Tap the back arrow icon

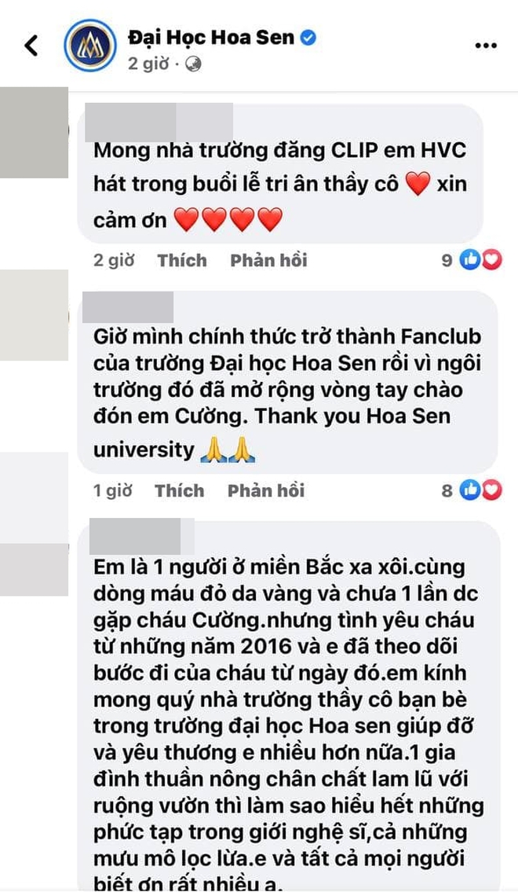pyautogui.click(x=32, y=46)
